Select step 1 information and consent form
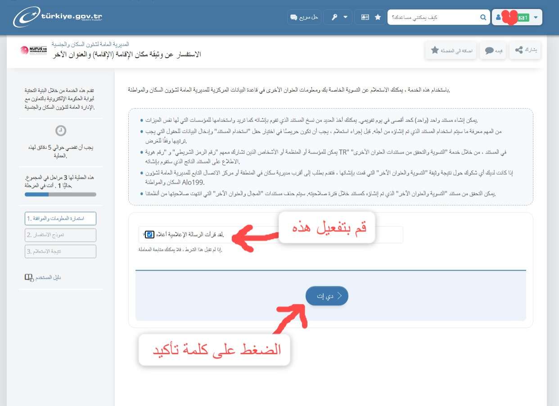 (x=61, y=219)
